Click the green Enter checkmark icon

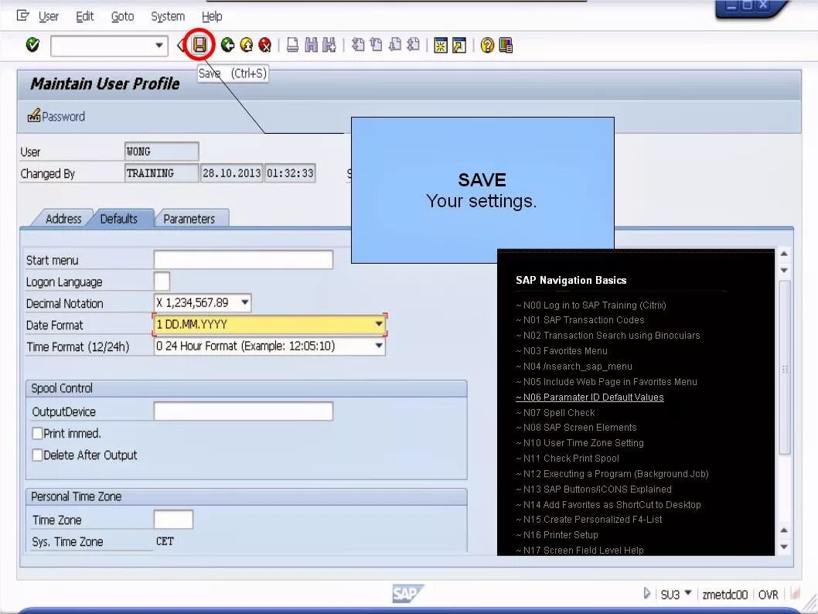(x=32, y=45)
